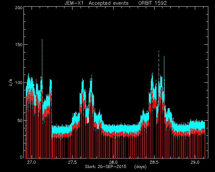Click the cyan peak just before 27.75
This screenshot has width=215, height=172.
91,80
